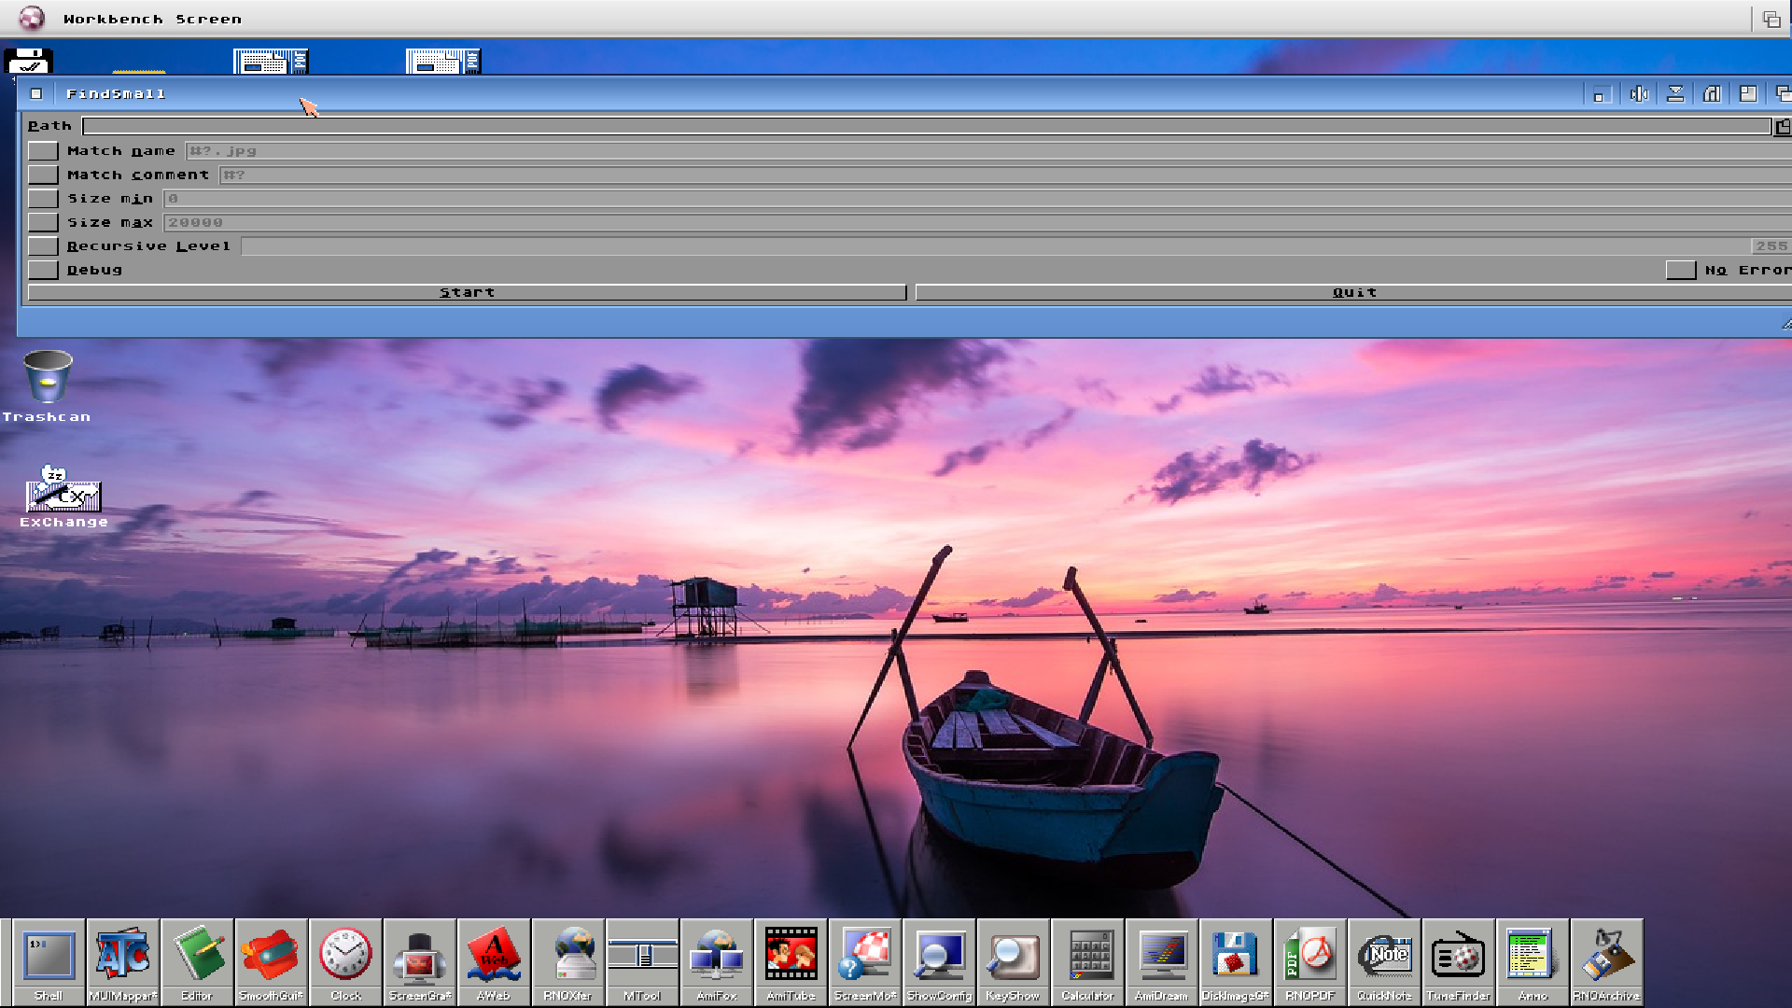Toggle the No Error checkbox

[1680, 271]
